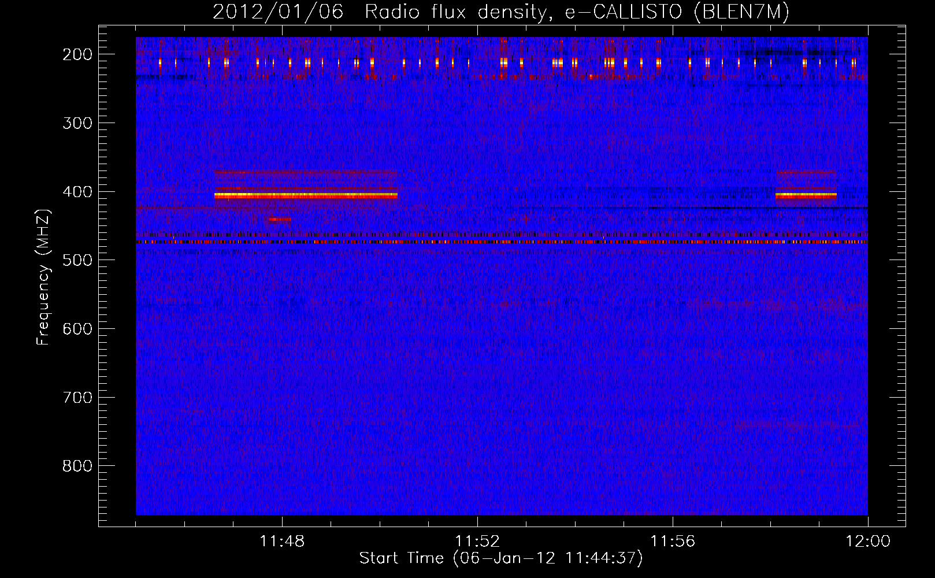Click the x-axis label "Start Time (06-Jan-12 11:44:37)"

(x=501, y=558)
